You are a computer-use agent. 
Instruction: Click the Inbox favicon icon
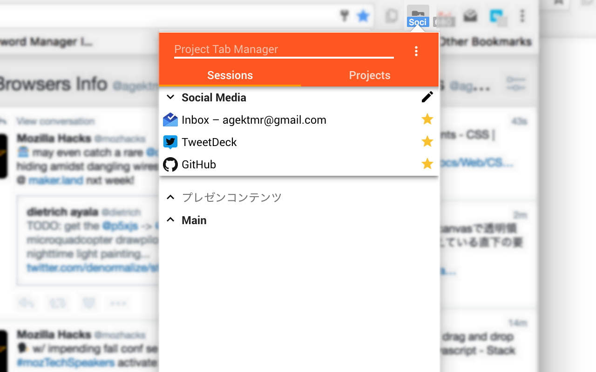coord(170,120)
